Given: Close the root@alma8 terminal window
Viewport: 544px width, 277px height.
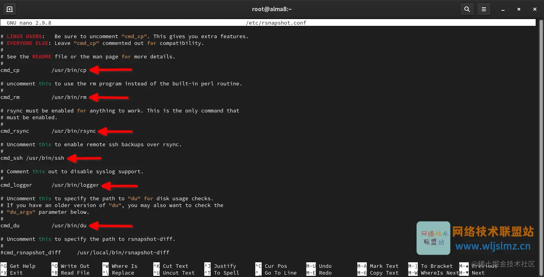Looking at the screenshot, I should click(534, 9).
